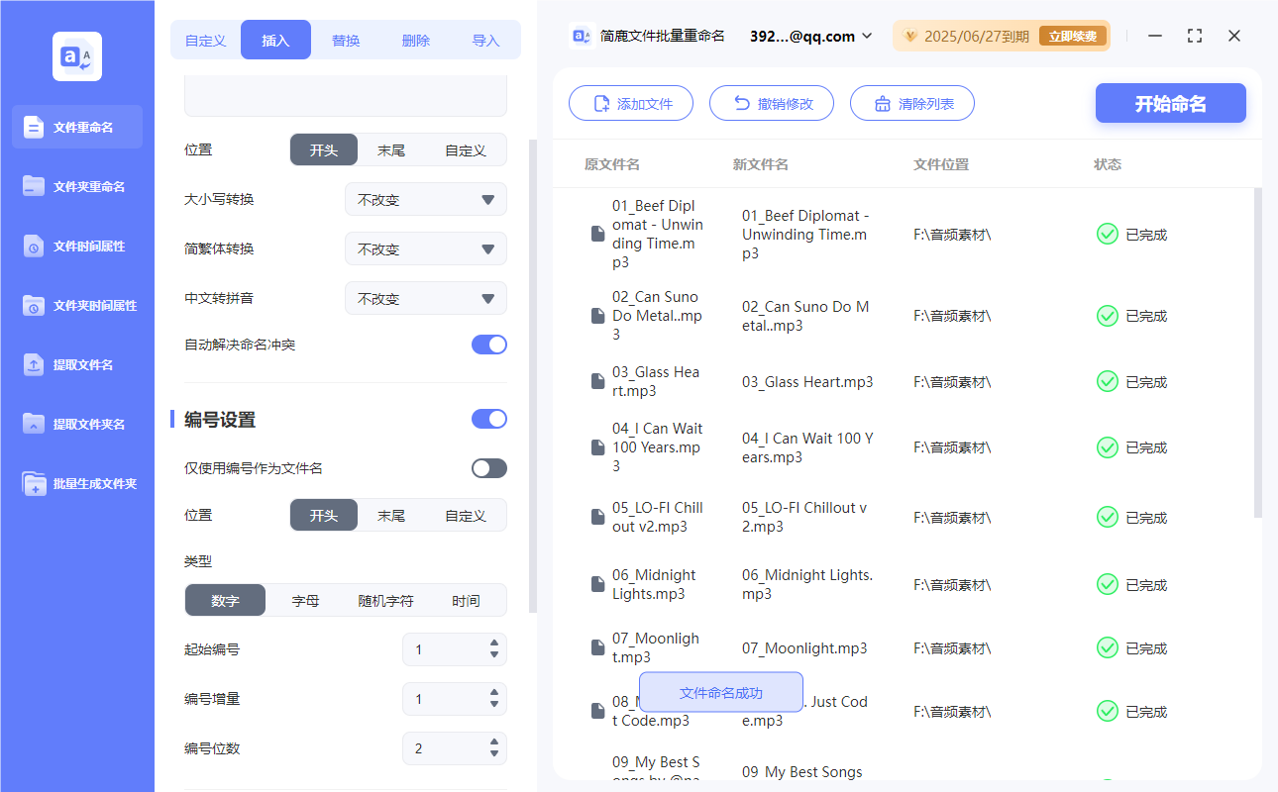
Task: Open the 批量生成文件夹 sidebar icon
Action: pos(34,484)
